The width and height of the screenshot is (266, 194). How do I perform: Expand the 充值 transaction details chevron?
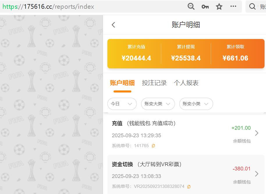coord(257,133)
